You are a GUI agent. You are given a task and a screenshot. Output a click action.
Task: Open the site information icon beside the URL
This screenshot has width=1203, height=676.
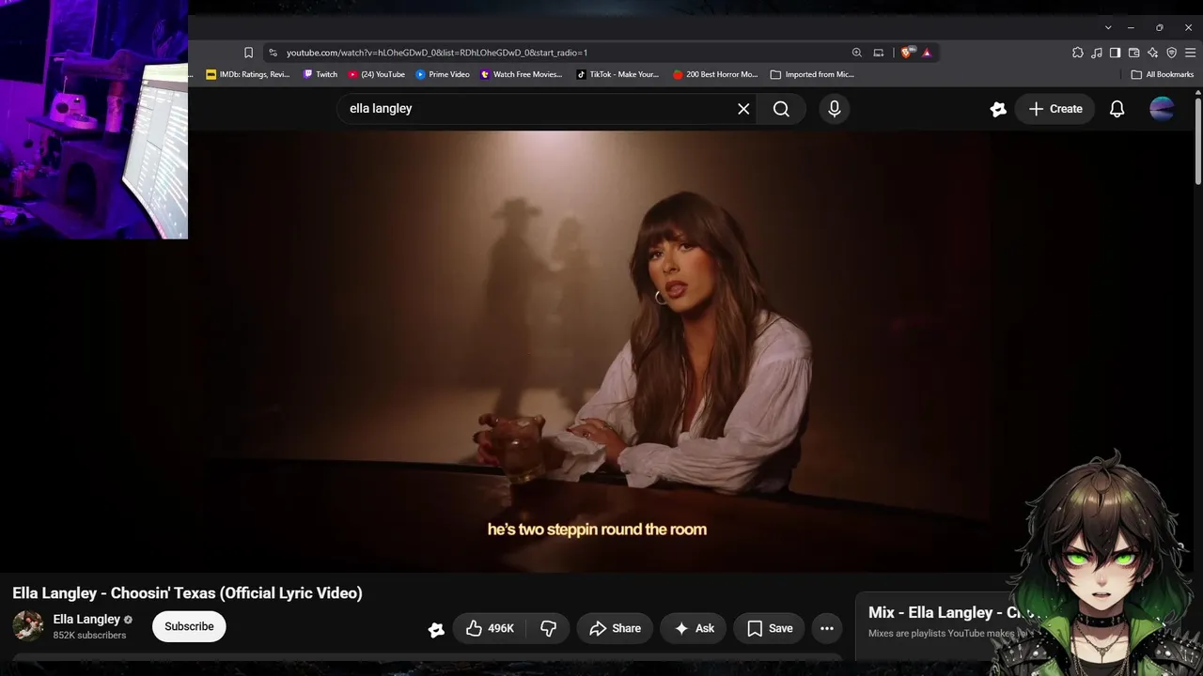(x=273, y=53)
